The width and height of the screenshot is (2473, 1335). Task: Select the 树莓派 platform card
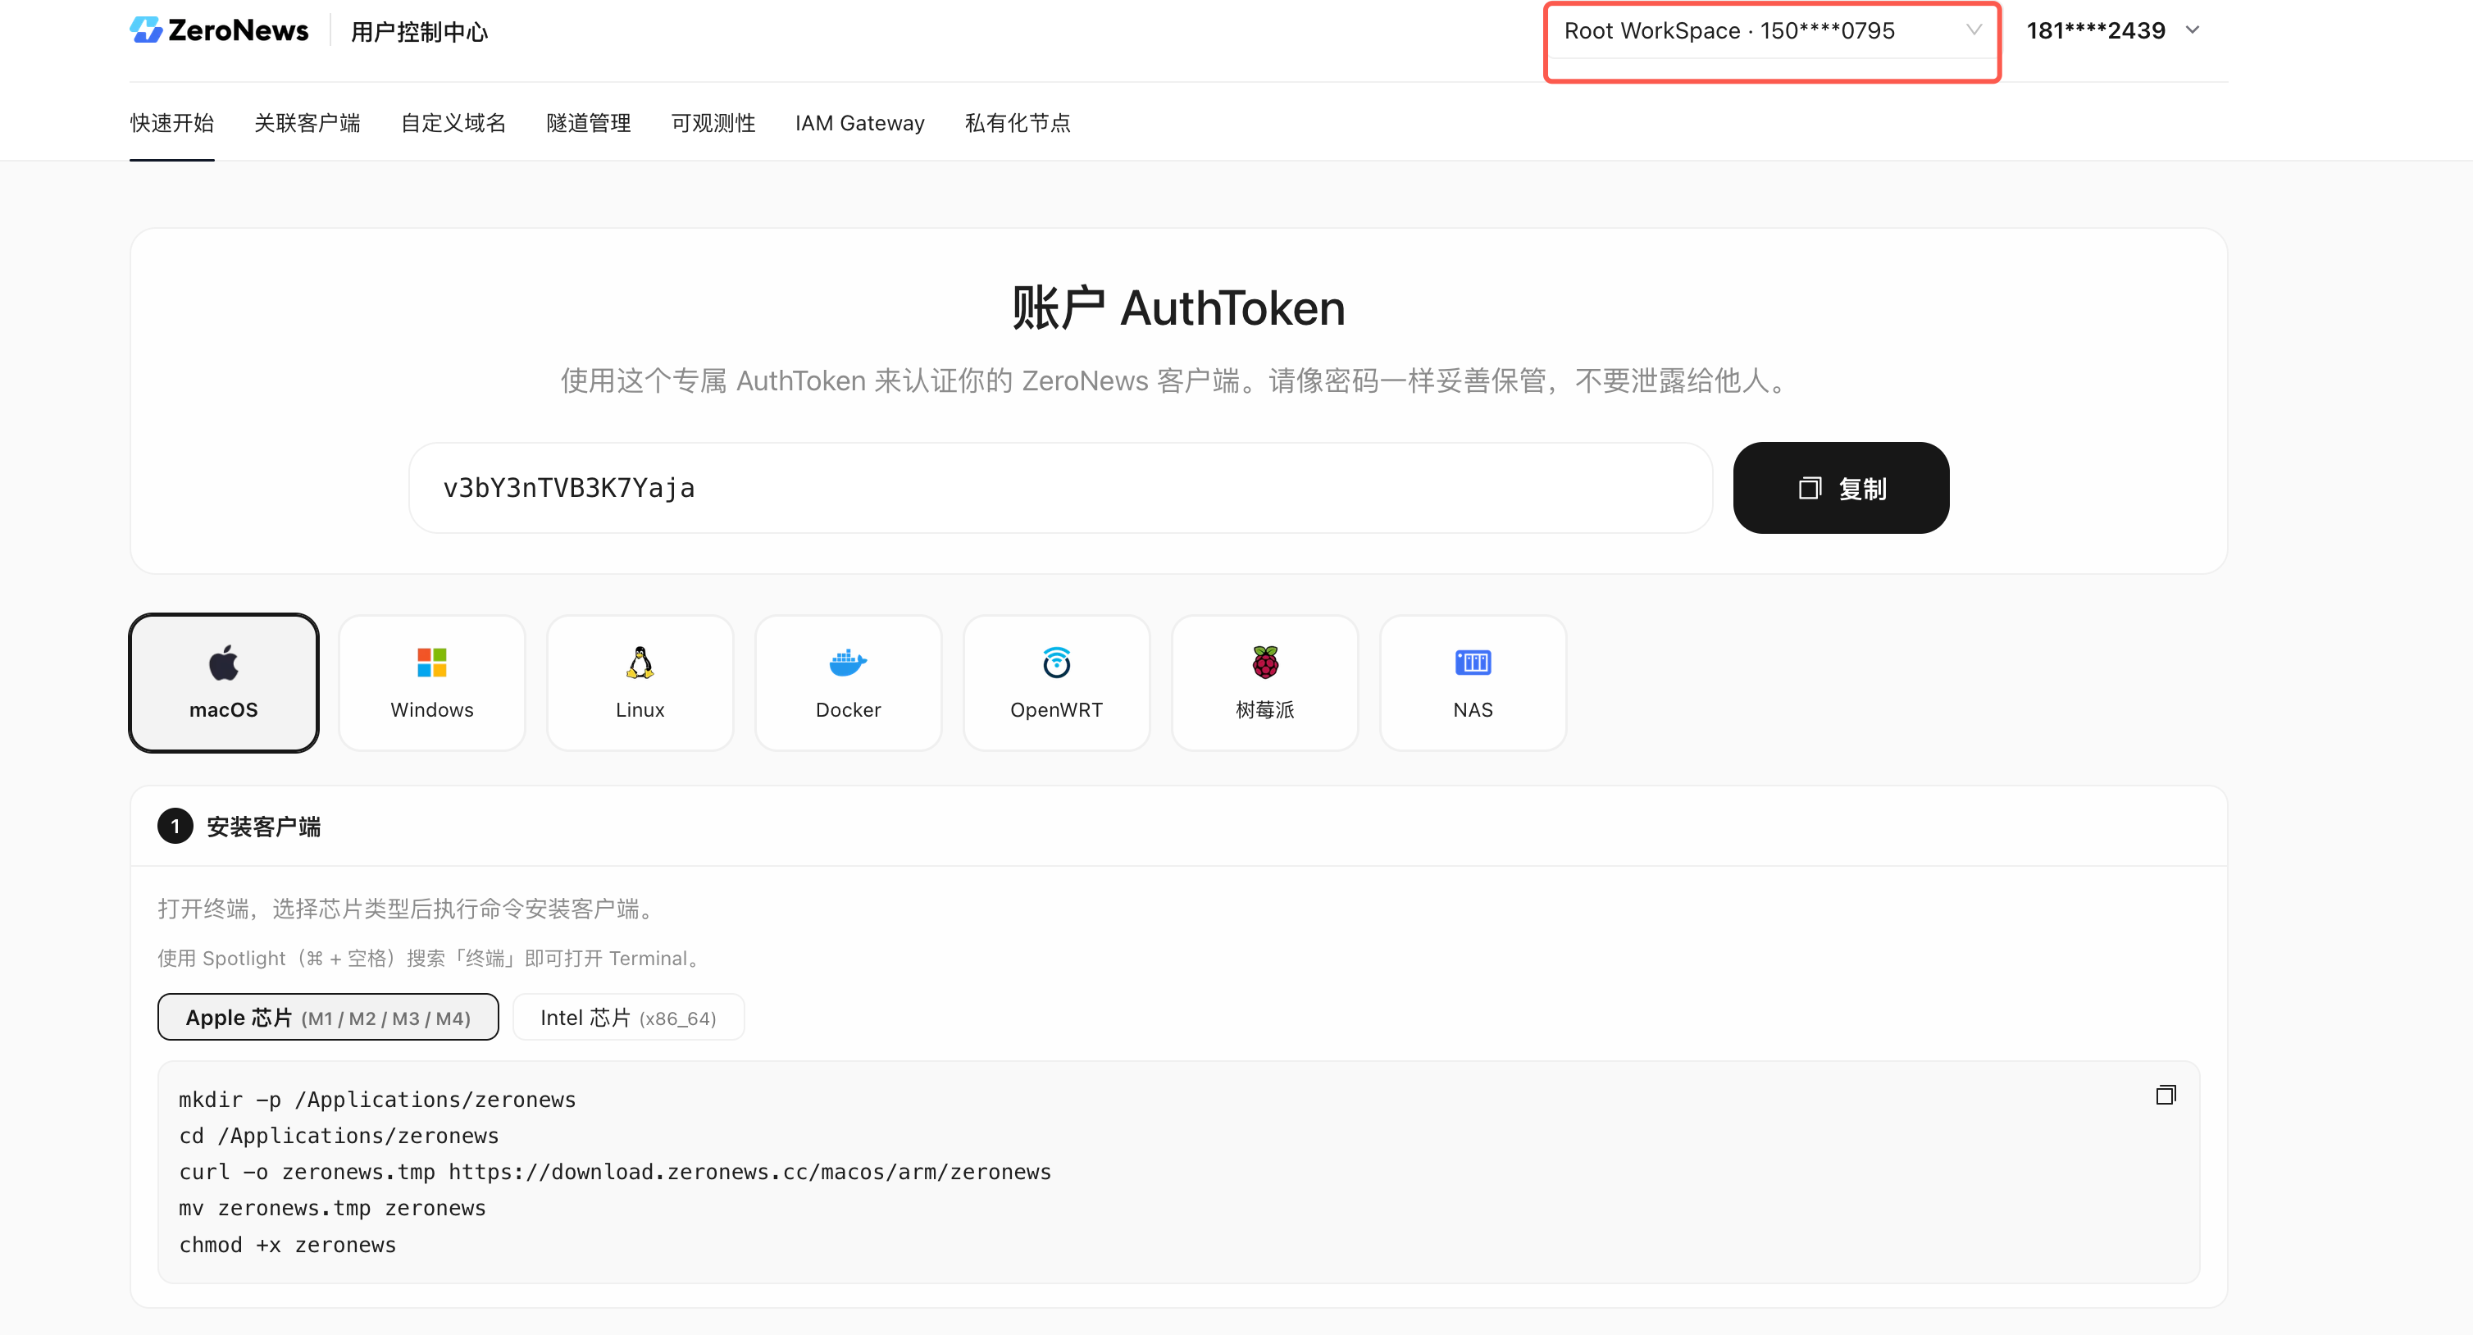coord(1265,683)
